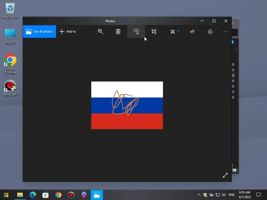This screenshot has width=267, height=200.
Task: Delete the photo with the trash icon
Action: [118, 32]
